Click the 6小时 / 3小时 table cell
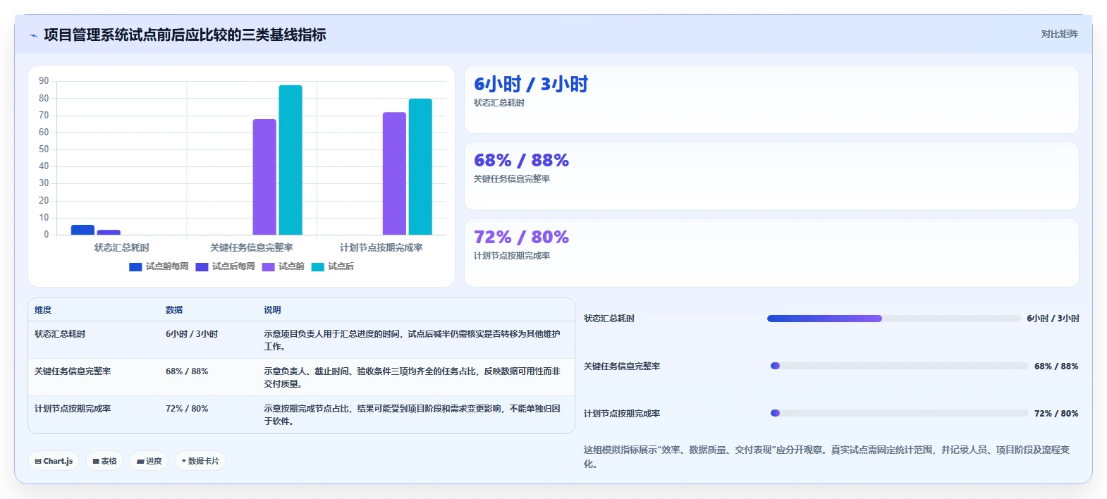 coord(192,334)
